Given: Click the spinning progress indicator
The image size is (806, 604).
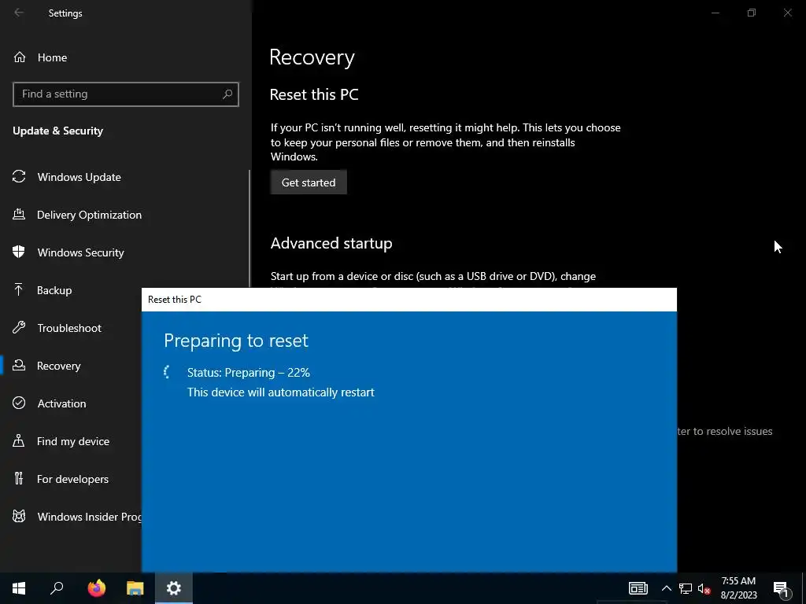Looking at the screenshot, I should pos(167,372).
